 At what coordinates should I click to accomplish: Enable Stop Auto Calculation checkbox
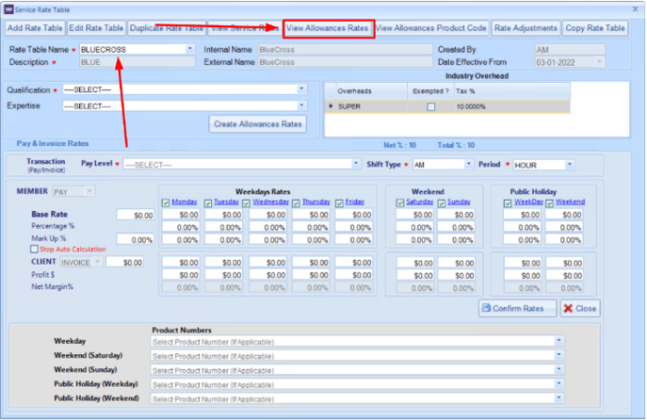pyautogui.click(x=34, y=249)
